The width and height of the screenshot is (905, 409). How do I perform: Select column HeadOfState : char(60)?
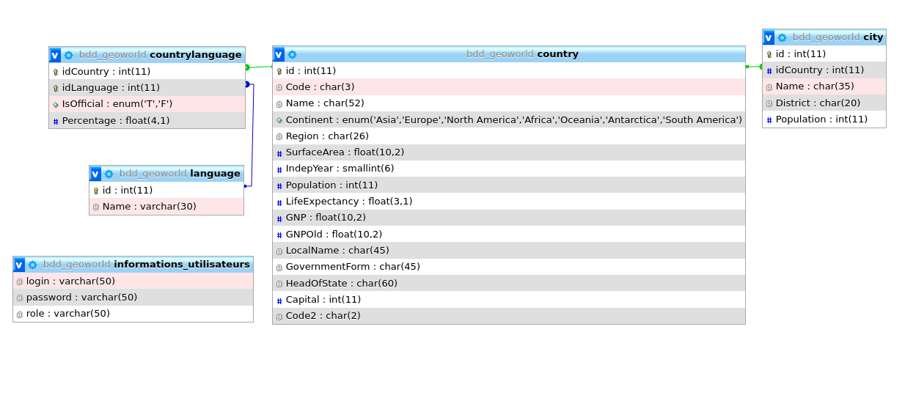(509, 284)
